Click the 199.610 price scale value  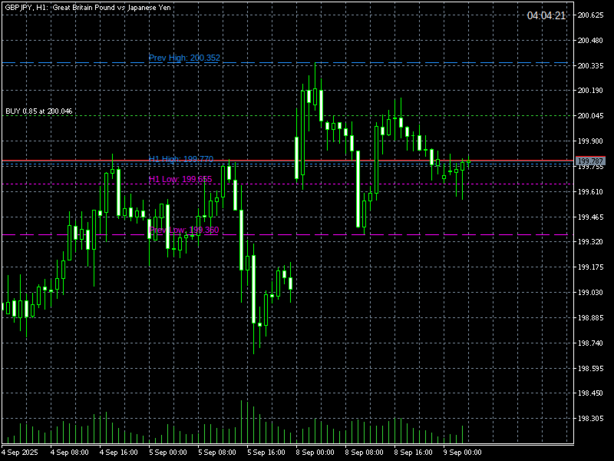590,191
